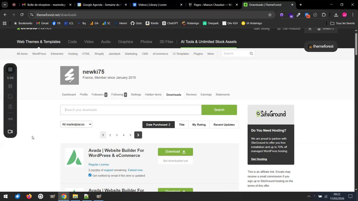Image resolution: width=358 pixels, height=201 pixels.
Task: Focus the ThemeForest site search field
Action: 235,54
